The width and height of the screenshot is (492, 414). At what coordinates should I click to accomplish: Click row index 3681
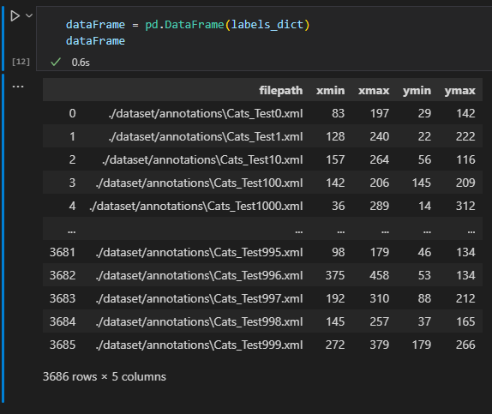click(63, 252)
